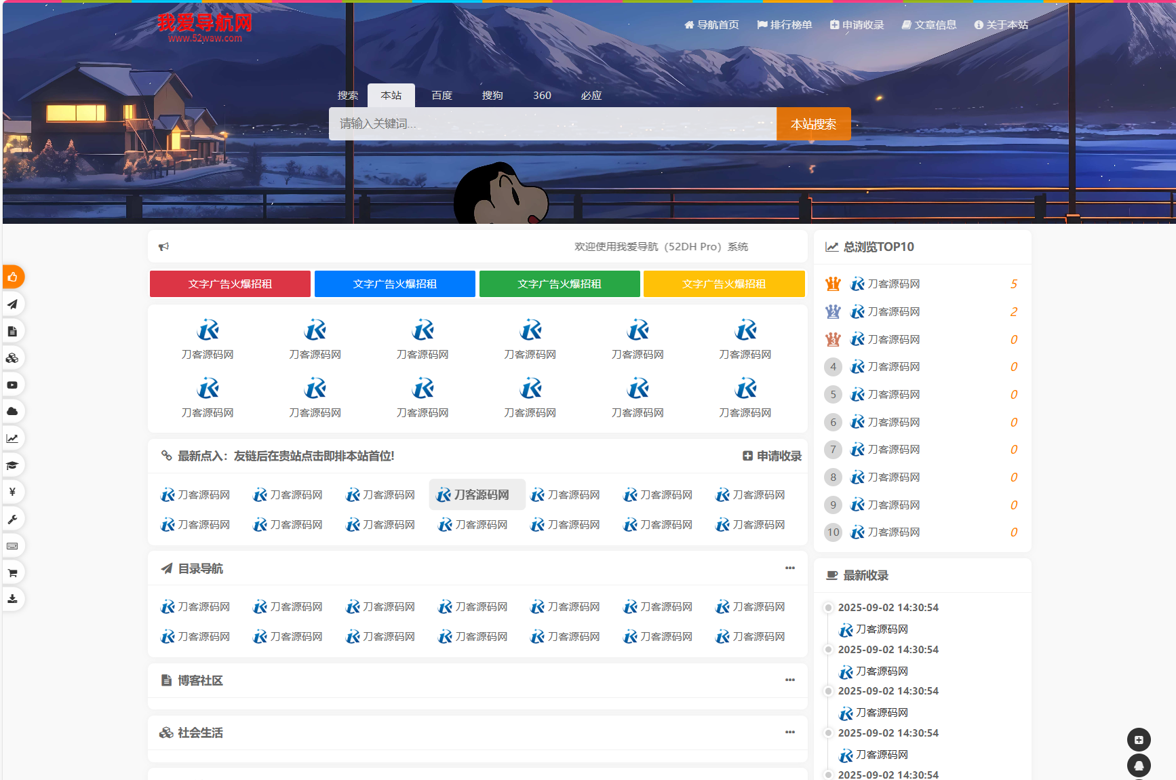This screenshot has height=780, width=1176.
Task: Click inside the keyword search input field
Action: click(x=553, y=123)
